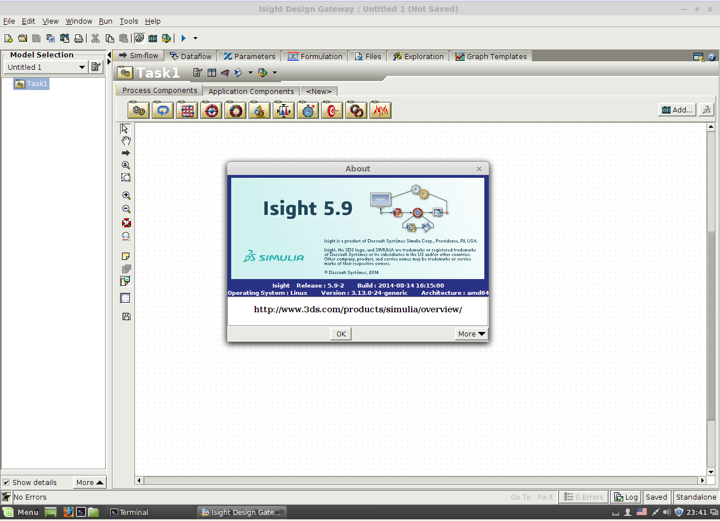Toggle the grid display button in canvas toolbar
This screenshot has width=720, height=521.
tap(126, 299)
